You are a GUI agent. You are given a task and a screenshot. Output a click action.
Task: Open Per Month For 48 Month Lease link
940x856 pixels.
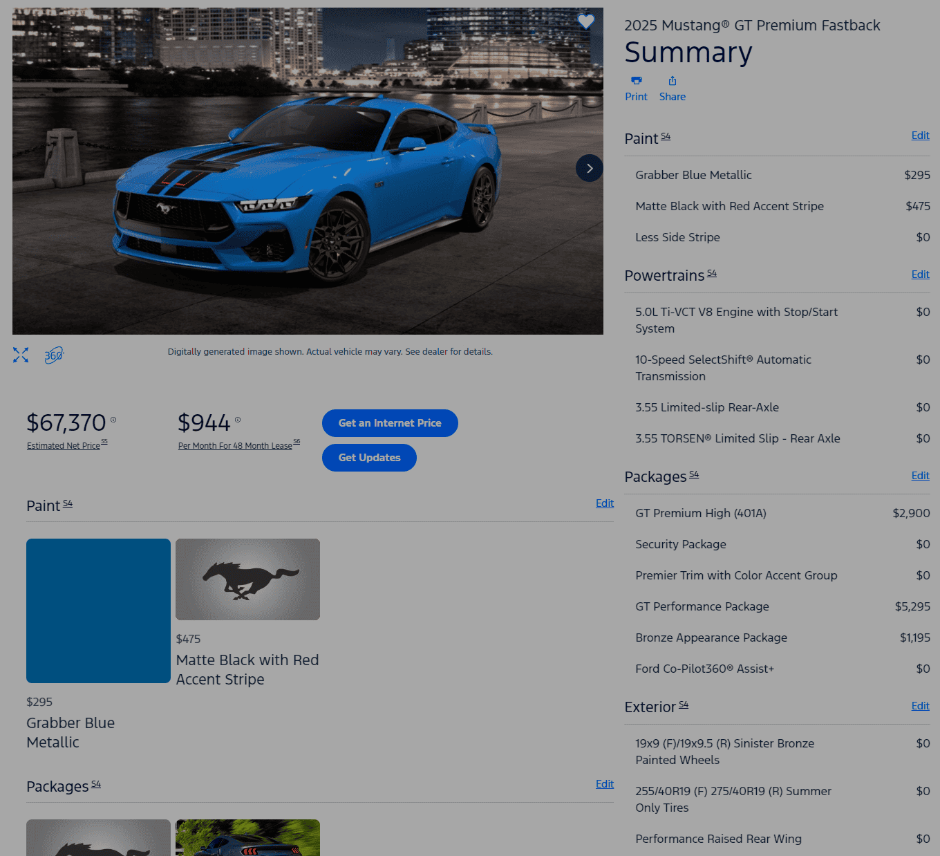coord(235,446)
